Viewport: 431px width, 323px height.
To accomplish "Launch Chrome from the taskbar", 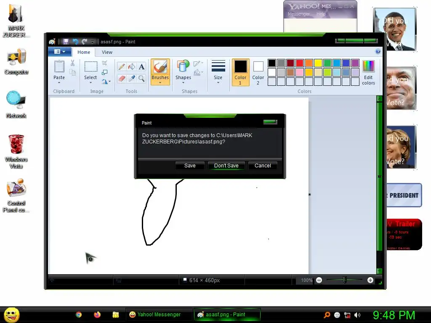I will pos(79,315).
